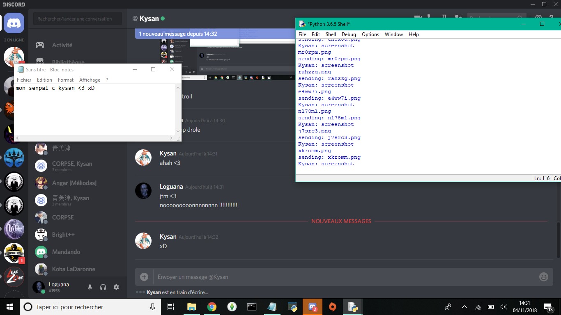
Task: Click the Notepad text area
Action: pos(94,110)
